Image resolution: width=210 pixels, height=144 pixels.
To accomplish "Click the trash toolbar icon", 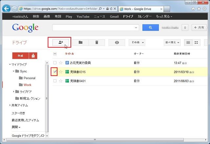I will tap(97, 42).
